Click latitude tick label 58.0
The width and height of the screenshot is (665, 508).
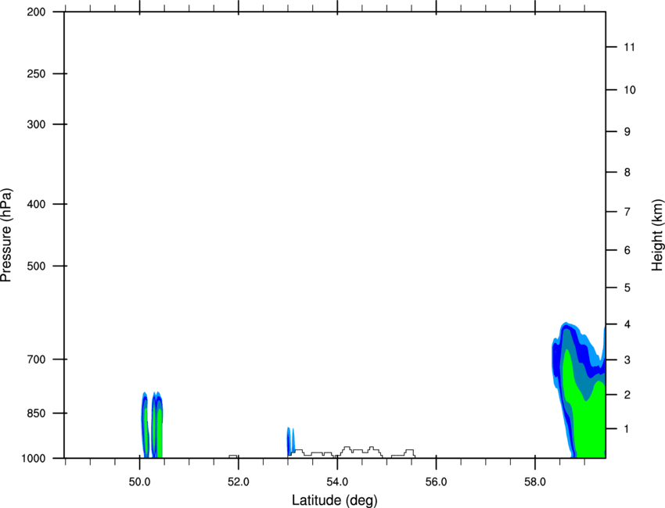(x=535, y=481)
